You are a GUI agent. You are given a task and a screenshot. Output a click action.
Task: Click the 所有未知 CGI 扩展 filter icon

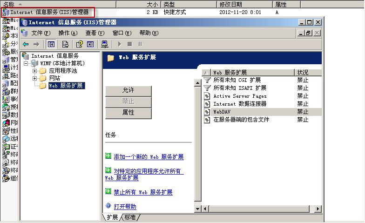click(207, 80)
